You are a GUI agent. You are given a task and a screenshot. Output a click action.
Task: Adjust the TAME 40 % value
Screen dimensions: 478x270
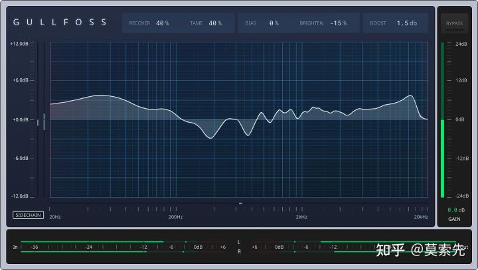(206, 23)
